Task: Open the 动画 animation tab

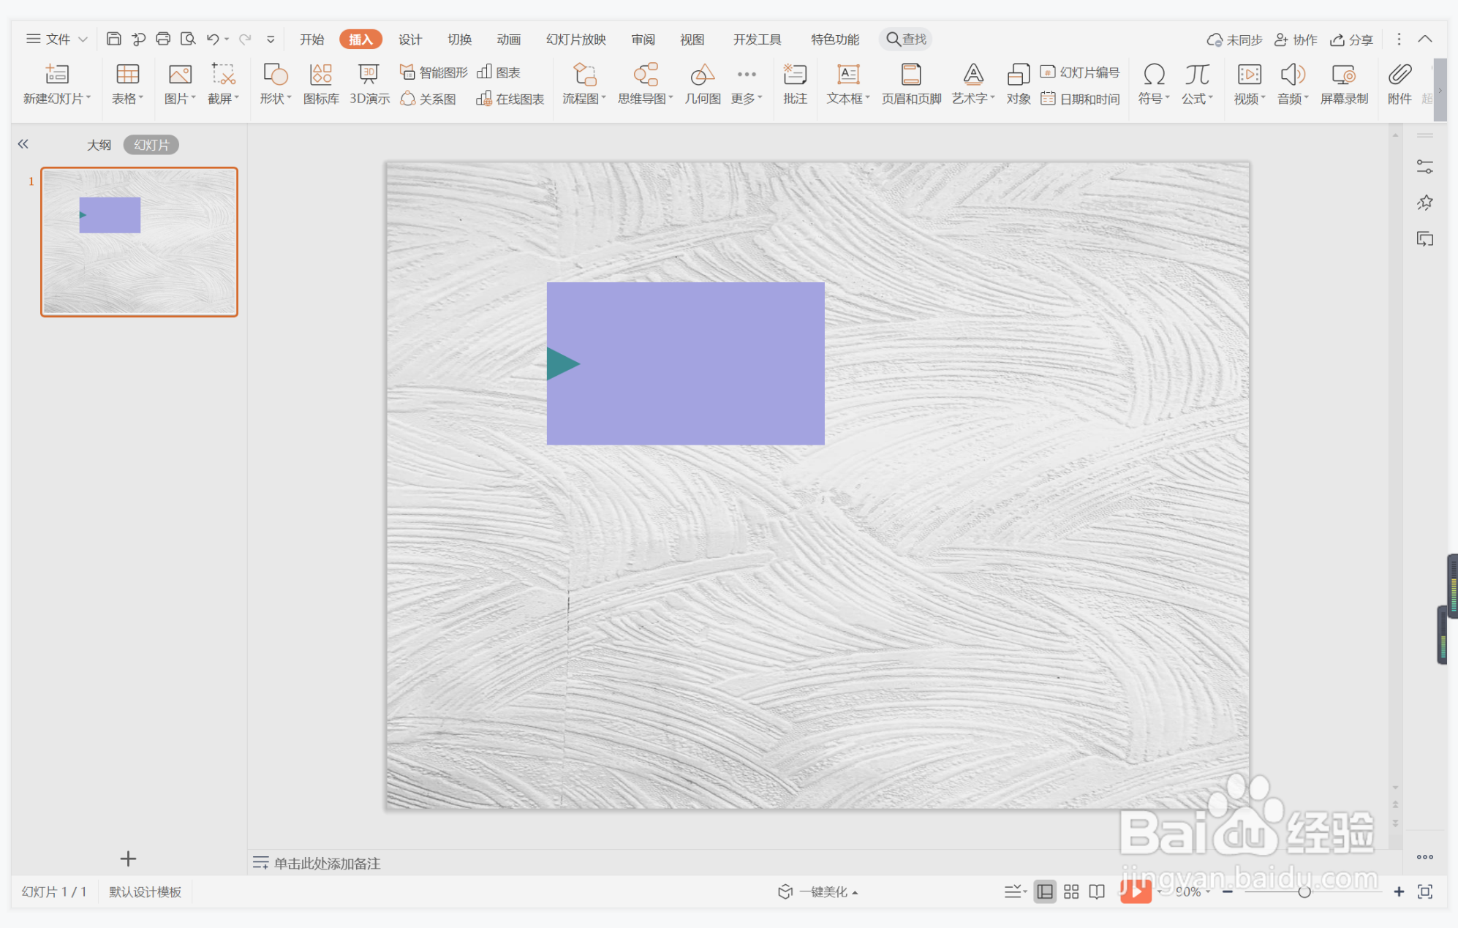Action: tap(508, 39)
